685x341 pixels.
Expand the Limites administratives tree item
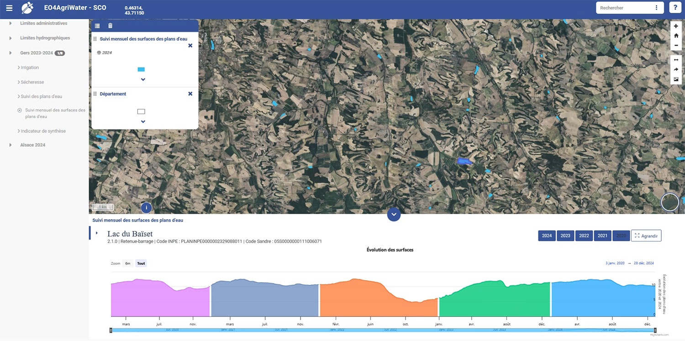(x=11, y=23)
